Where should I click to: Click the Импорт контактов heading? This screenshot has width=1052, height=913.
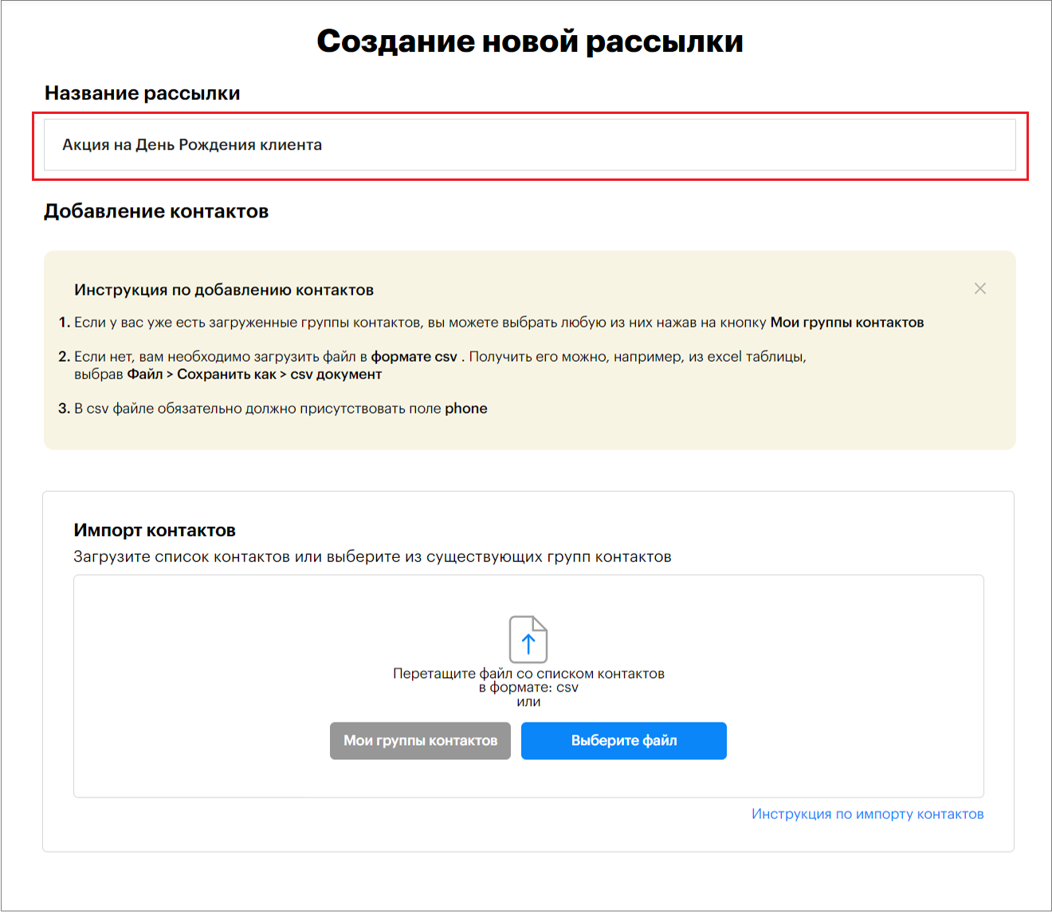tap(155, 531)
